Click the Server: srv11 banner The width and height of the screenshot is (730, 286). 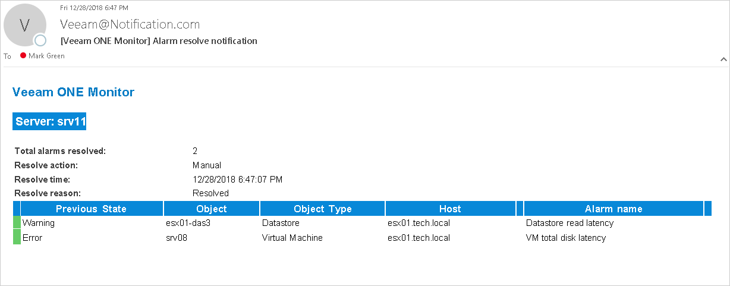pos(51,121)
